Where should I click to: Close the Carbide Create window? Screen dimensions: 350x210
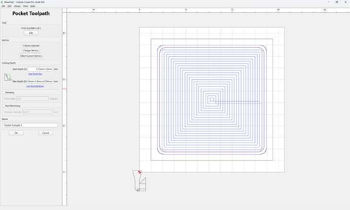pos(345,2)
